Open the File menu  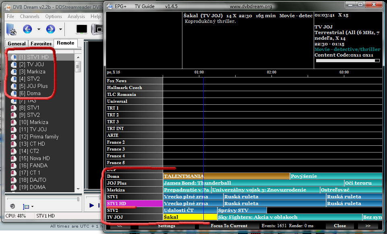(10, 16)
